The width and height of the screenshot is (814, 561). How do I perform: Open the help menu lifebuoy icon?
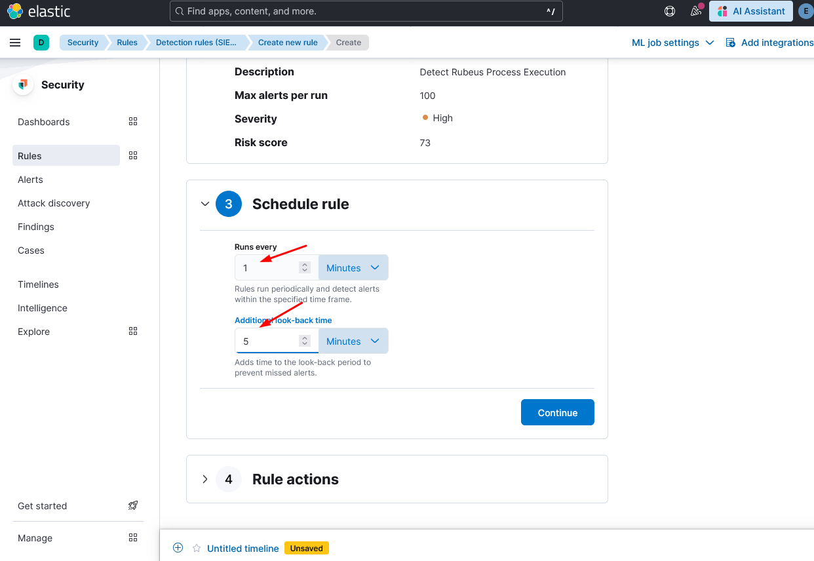(x=670, y=11)
